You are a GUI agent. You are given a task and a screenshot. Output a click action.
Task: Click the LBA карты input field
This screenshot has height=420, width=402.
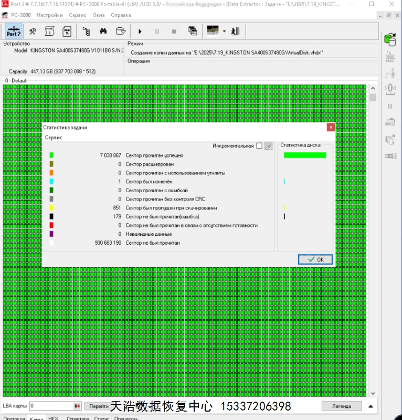(x=51, y=406)
